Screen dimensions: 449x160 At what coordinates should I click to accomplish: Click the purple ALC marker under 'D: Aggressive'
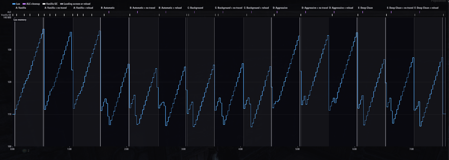point(277,12)
